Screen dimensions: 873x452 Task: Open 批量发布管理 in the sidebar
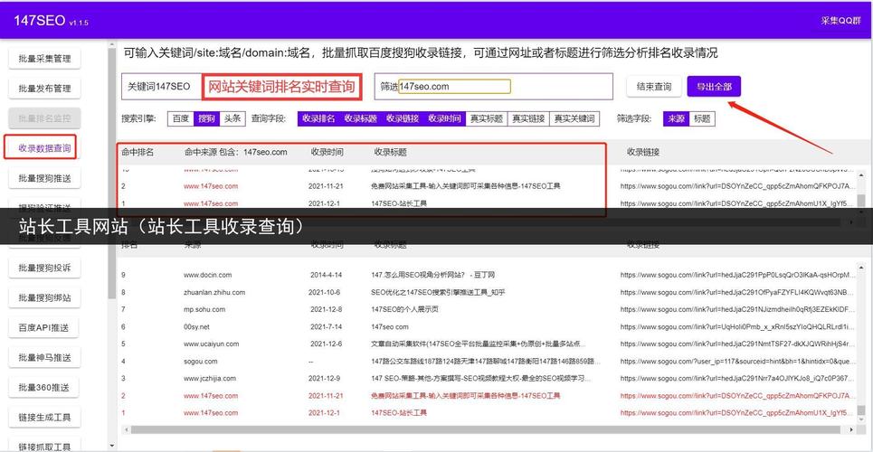coord(44,89)
